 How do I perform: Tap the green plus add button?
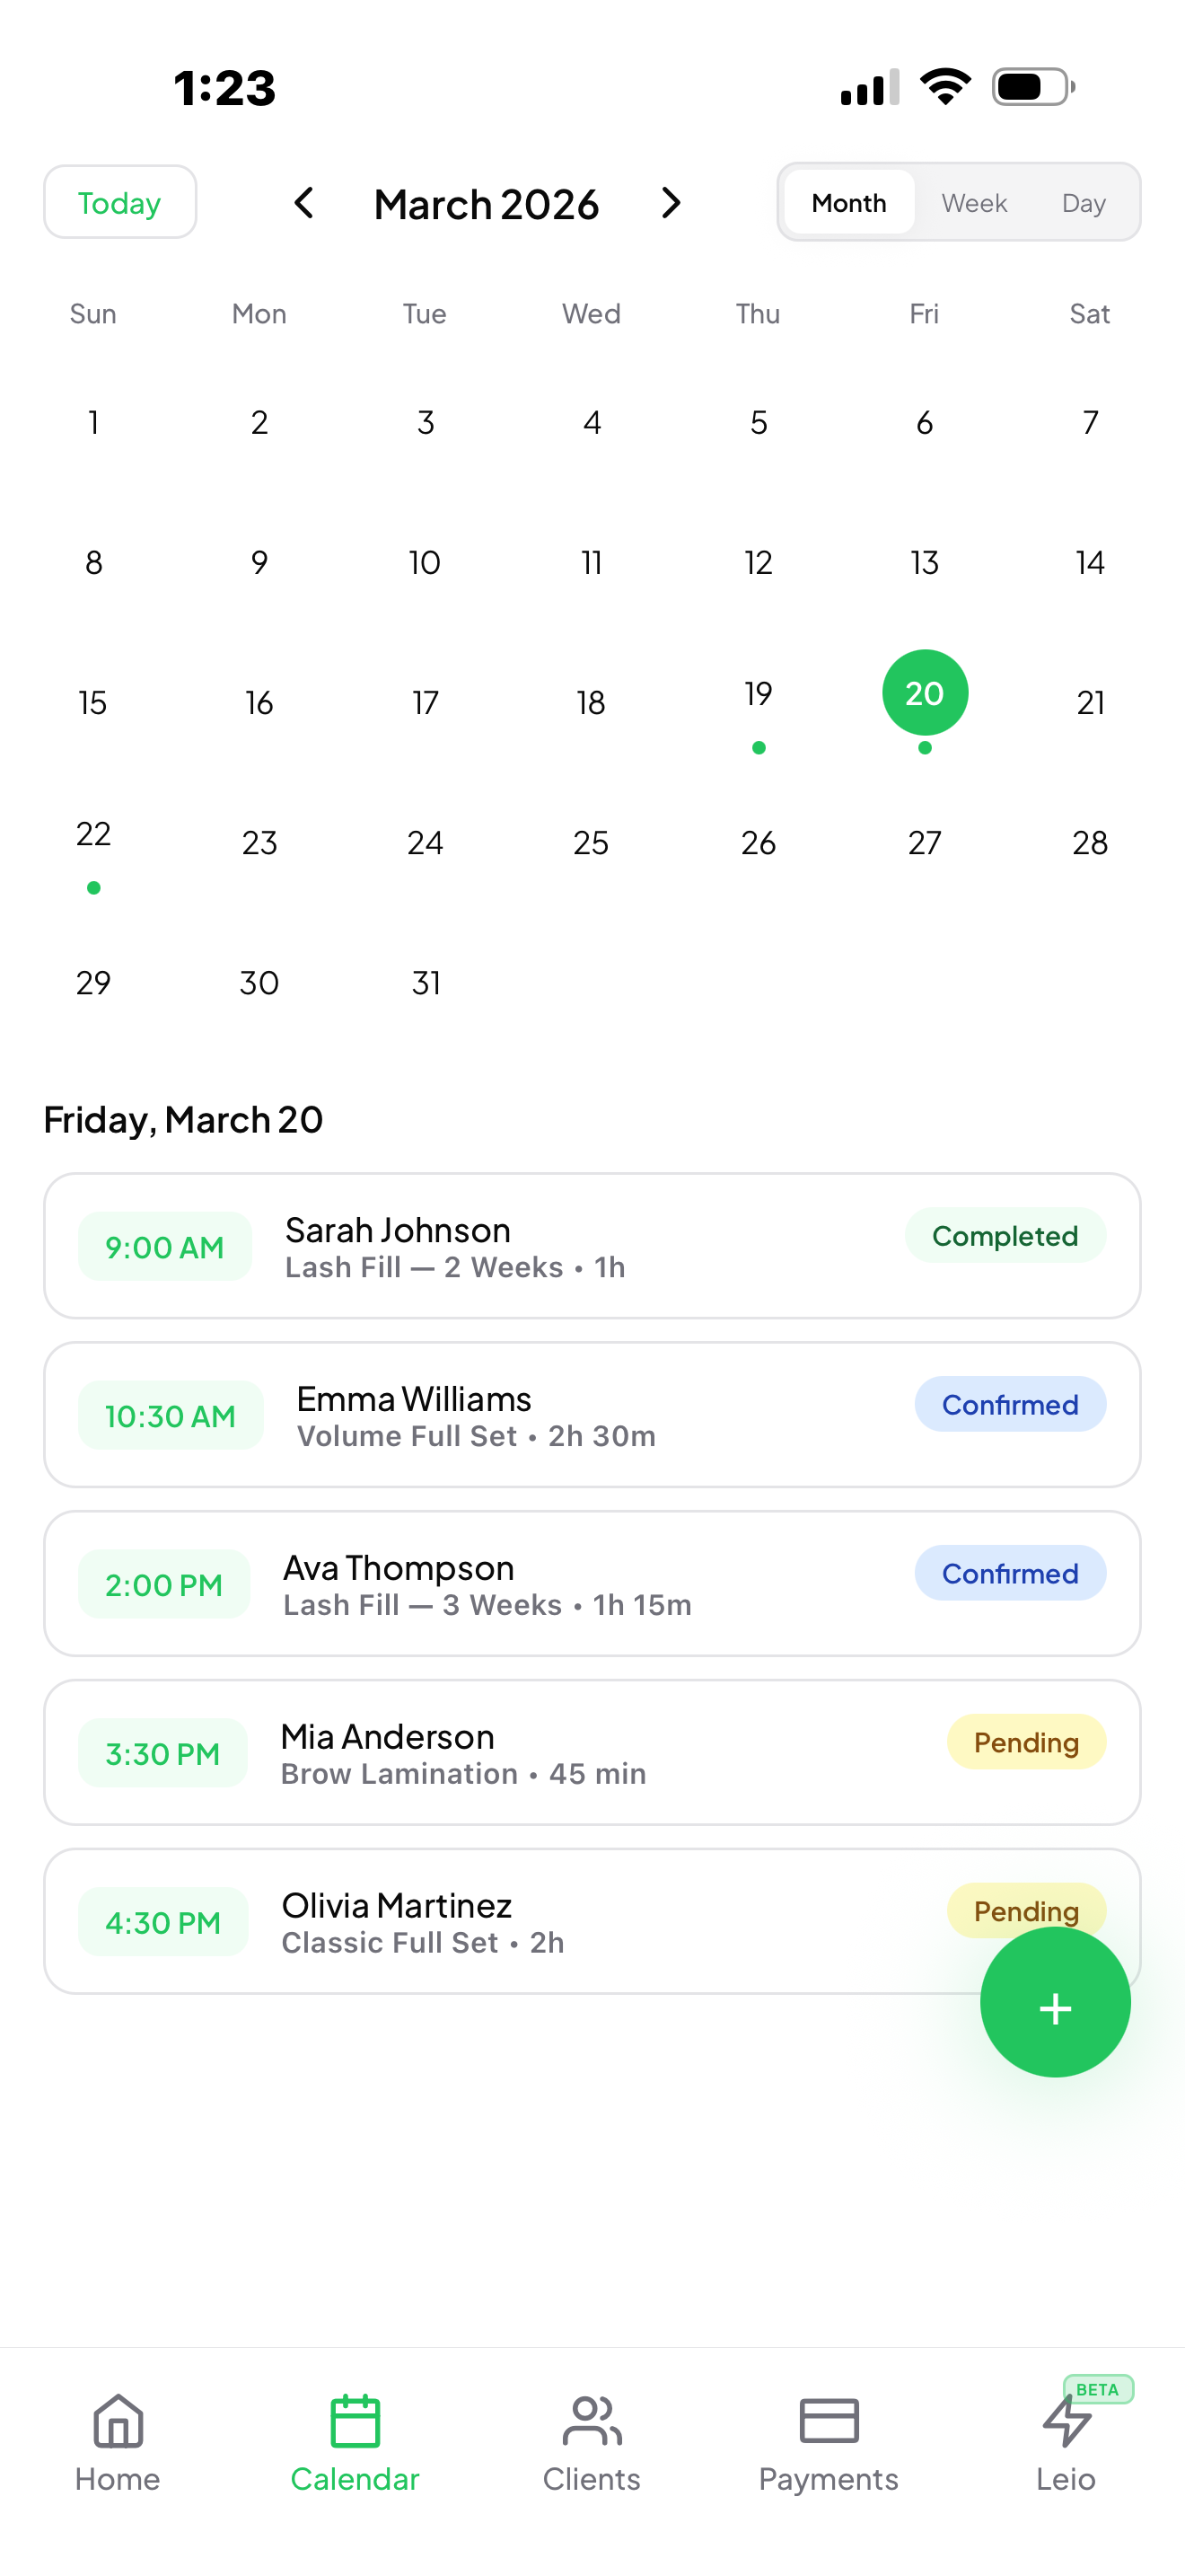tap(1055, 2003)
